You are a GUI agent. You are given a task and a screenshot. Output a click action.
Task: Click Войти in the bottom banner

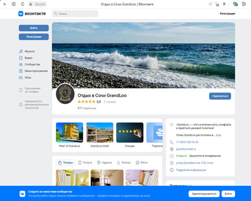[228, 194]
